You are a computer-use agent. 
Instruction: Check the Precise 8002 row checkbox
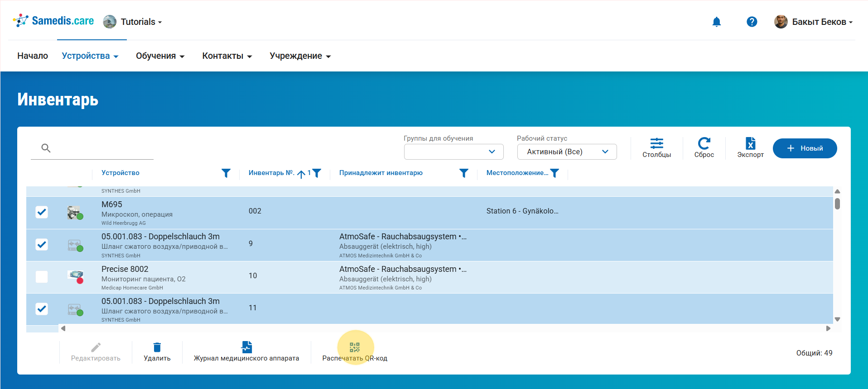42,276
